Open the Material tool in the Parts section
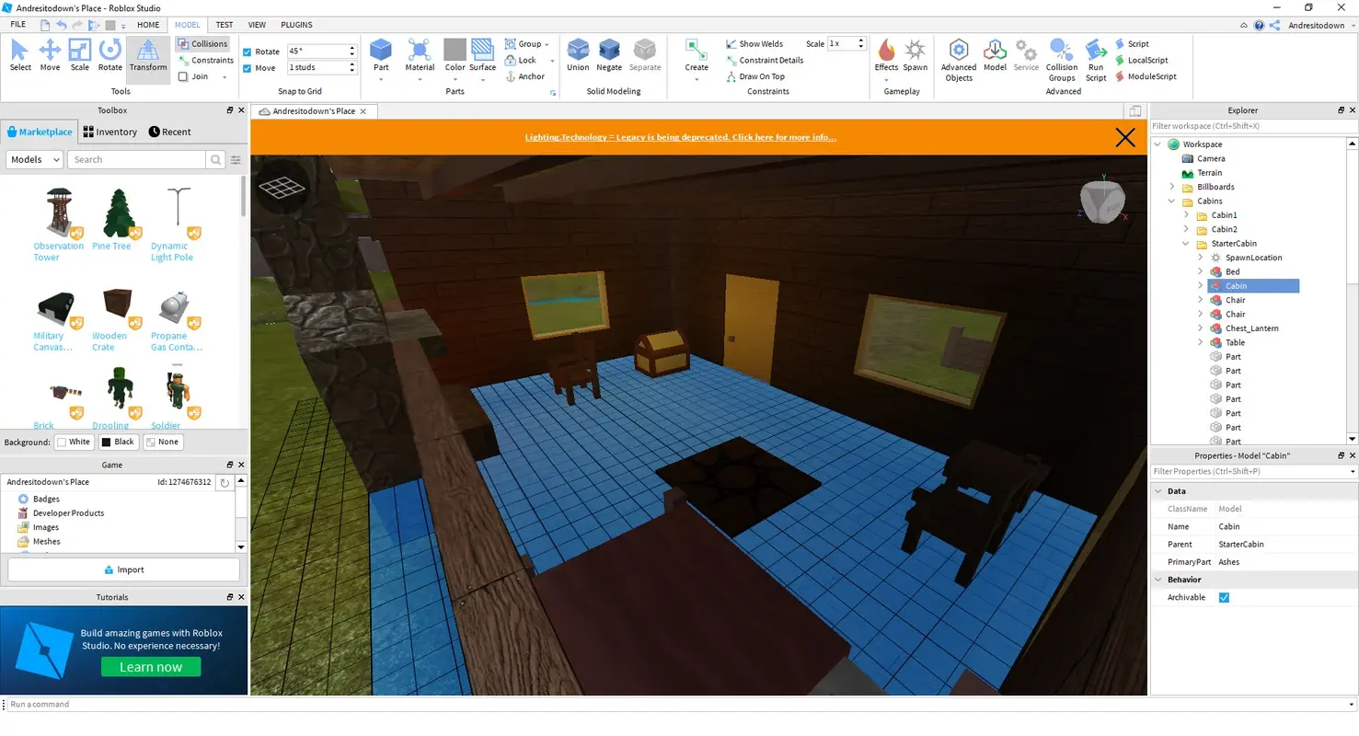1359x736 pixels. 420,55
